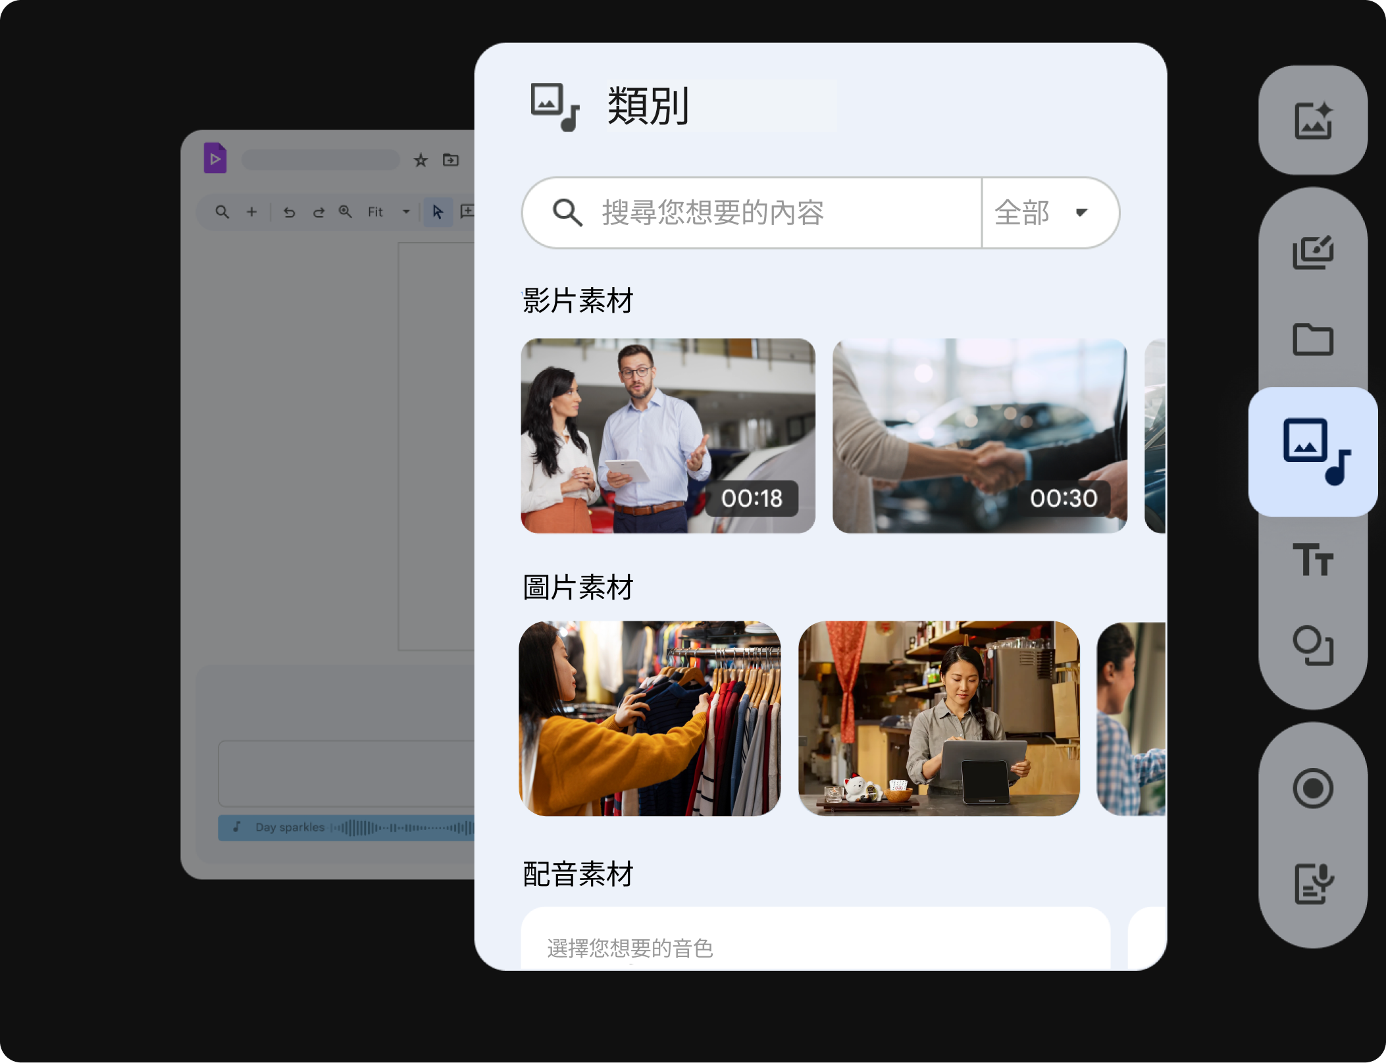Viewport: 1386px width, 1063px height.
Task: Open the Fit zoom dropdown arrow
Action: click(406, 212)
